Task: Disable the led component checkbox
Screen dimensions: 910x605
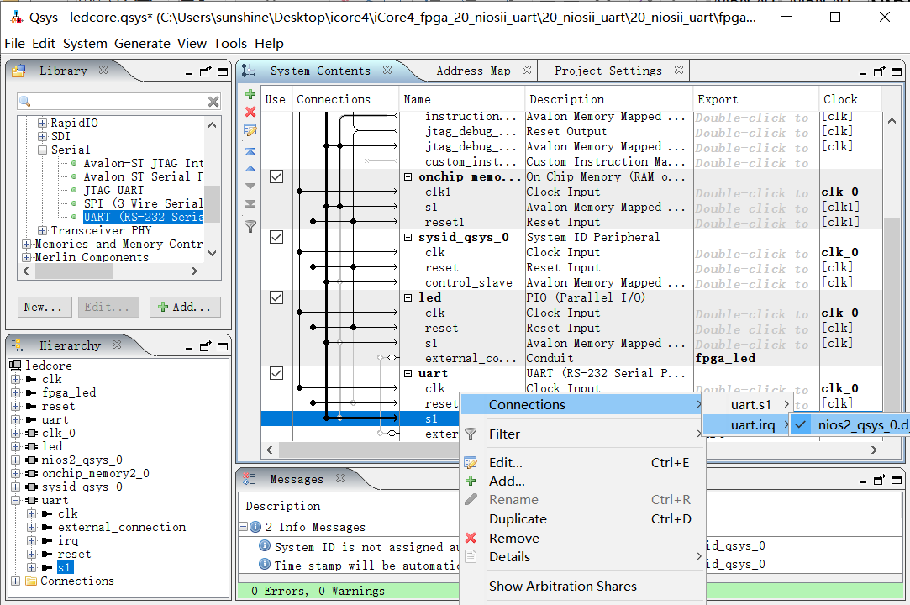Action: click(x=276, y=298)
